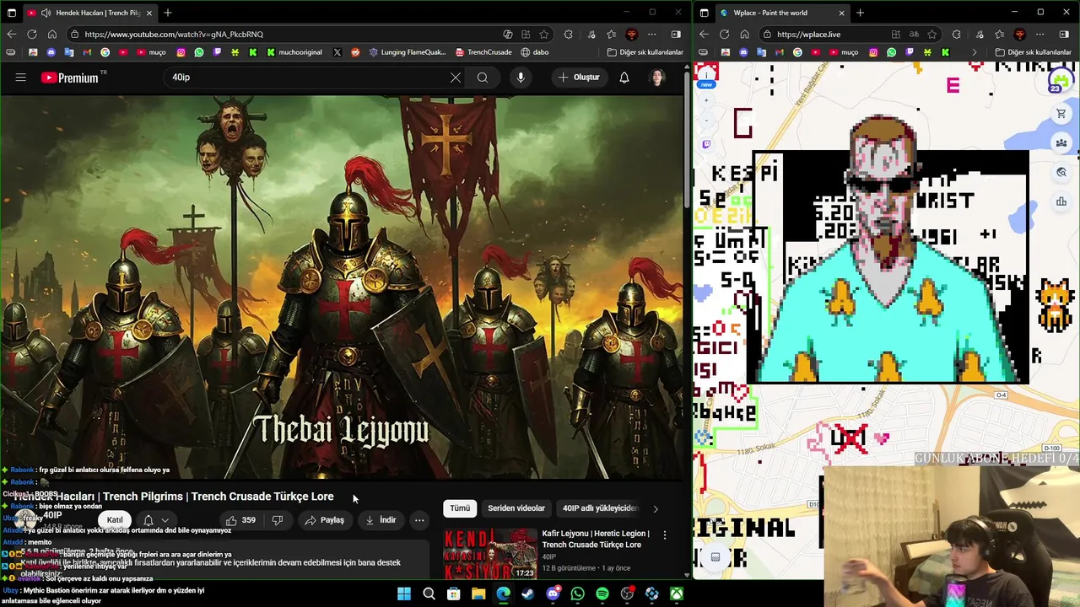The height and width of the screenshot is (607, 1080).
Task: Open muchooriginal bookmark
Action: (x=294, y=52)
